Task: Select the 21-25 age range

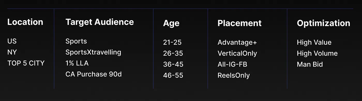Action: pyautogui.click(x=172, y=42)
